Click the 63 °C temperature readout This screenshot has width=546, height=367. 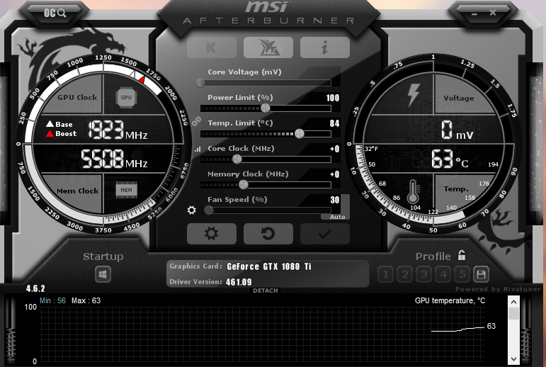[450, 159]
